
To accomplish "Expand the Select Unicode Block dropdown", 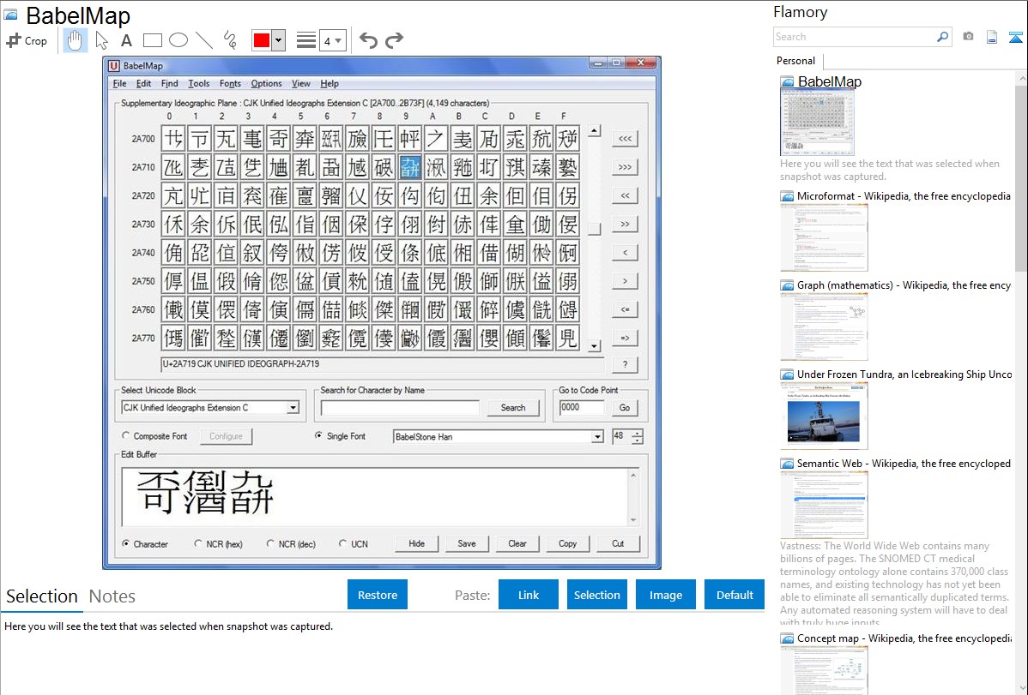I will pyautogui.click(x=293, y=408).
